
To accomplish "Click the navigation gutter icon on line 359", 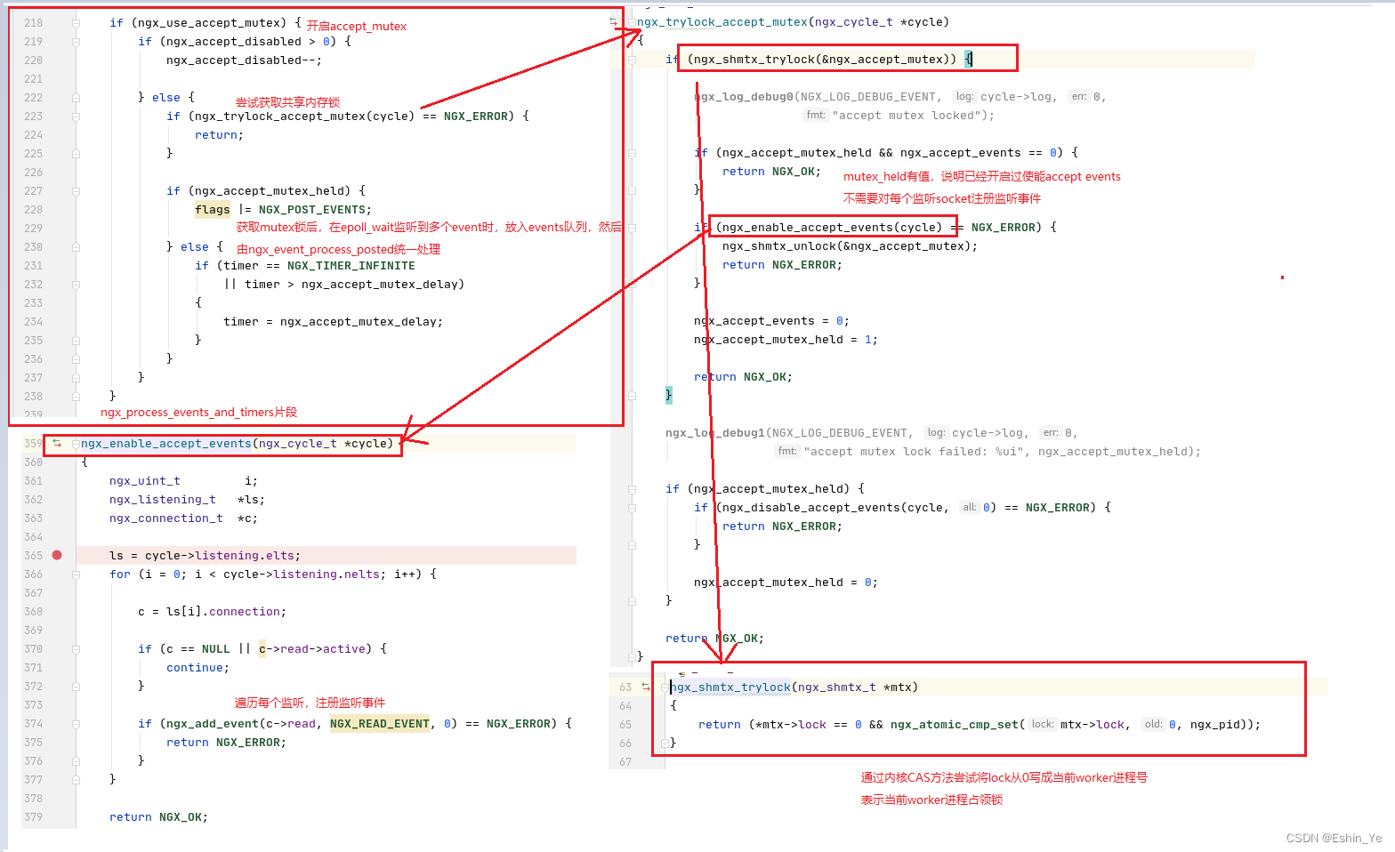I will 57,443.
